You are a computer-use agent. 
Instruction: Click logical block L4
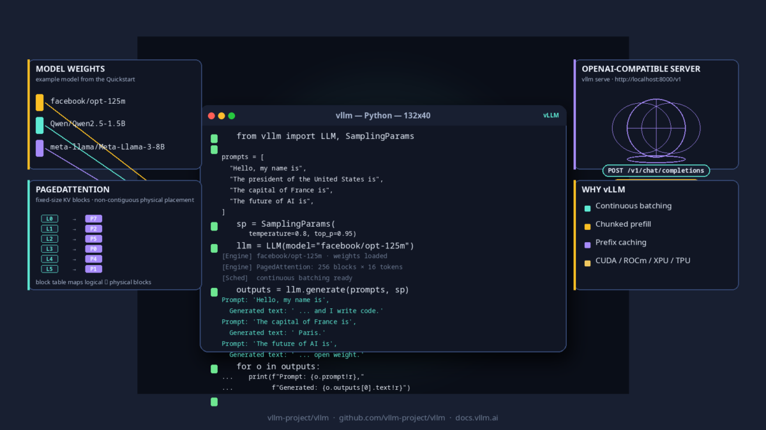point(50,259)
